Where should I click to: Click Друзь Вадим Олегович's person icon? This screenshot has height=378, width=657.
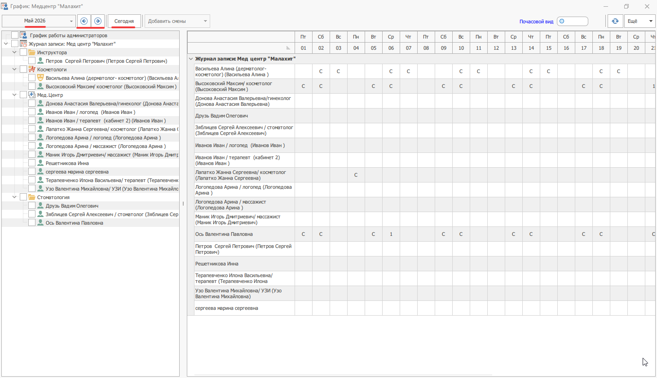coord(40,206)
